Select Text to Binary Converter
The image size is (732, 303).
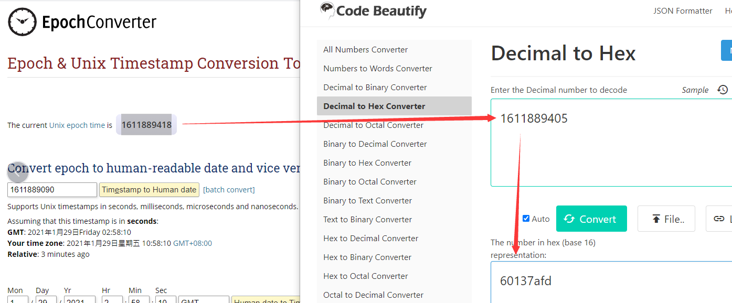[394, 219]
